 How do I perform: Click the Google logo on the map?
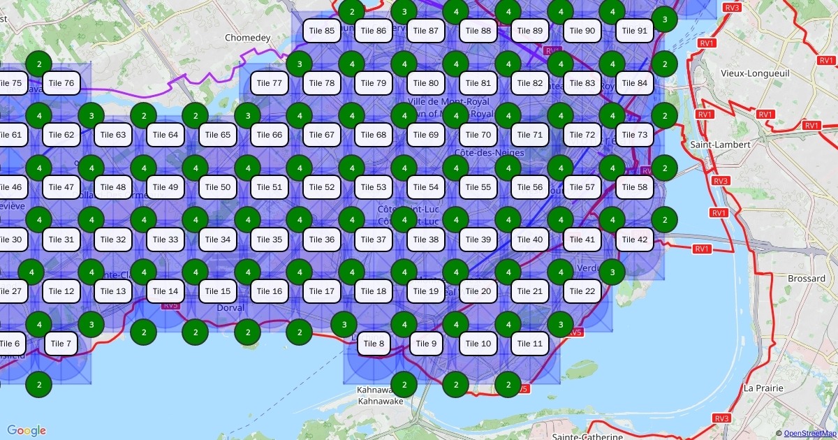coord(27,430)
